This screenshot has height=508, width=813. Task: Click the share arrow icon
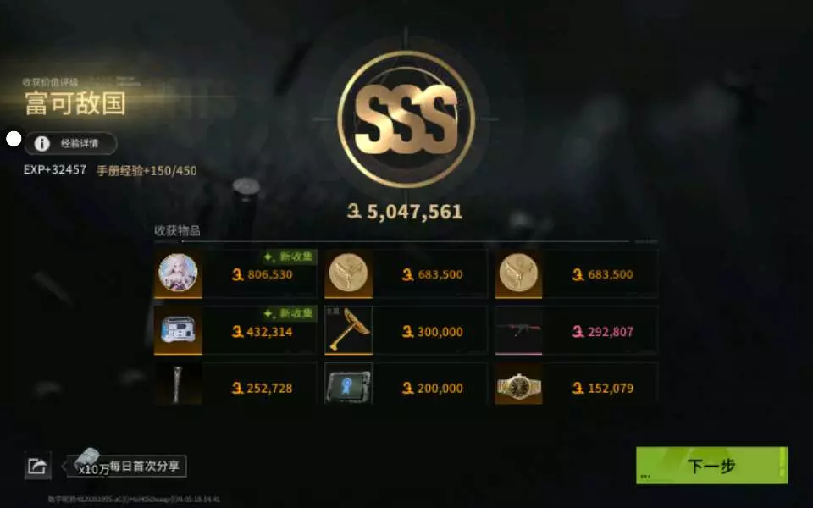point(38,466)
